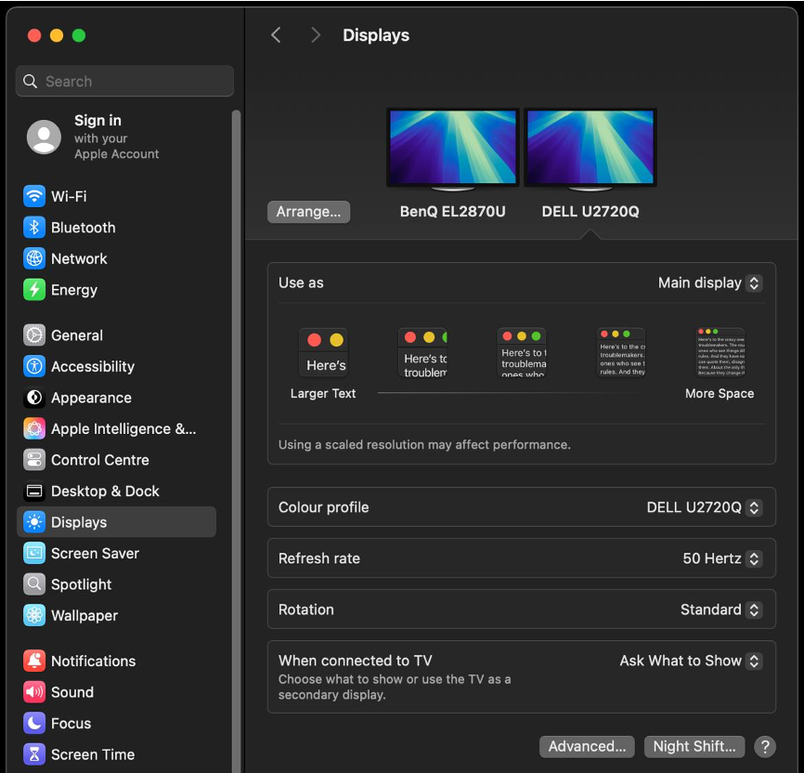
Task: Select the Larger Text resolution option
Action: pyautogui.click(x=323, y=353)
